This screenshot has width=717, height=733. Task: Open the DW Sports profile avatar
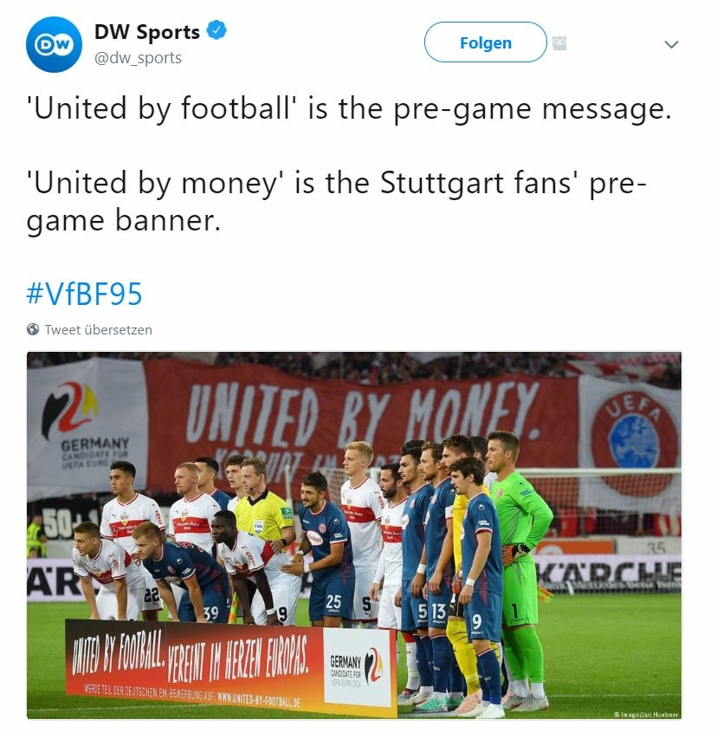(x=54, y=44)
